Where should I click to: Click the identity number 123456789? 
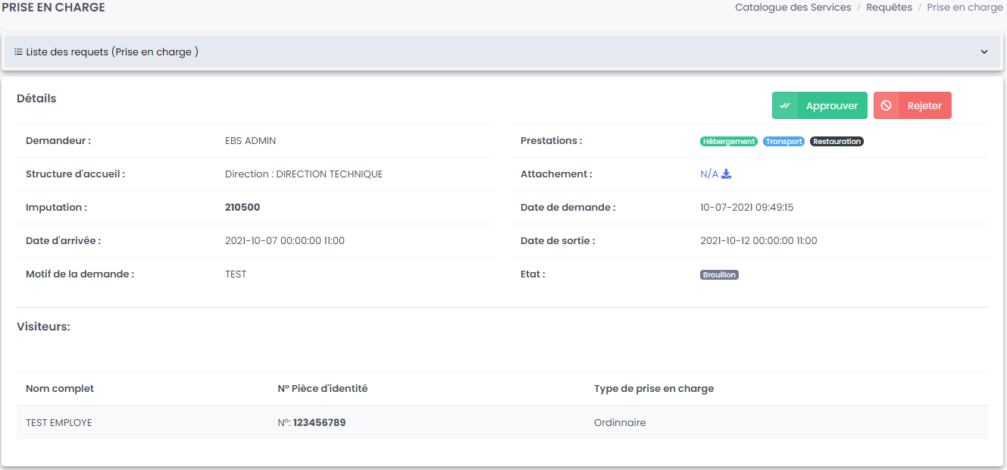(319, 423)
